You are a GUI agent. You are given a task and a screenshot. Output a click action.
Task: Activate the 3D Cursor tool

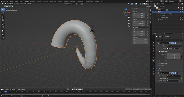(3, 13)
